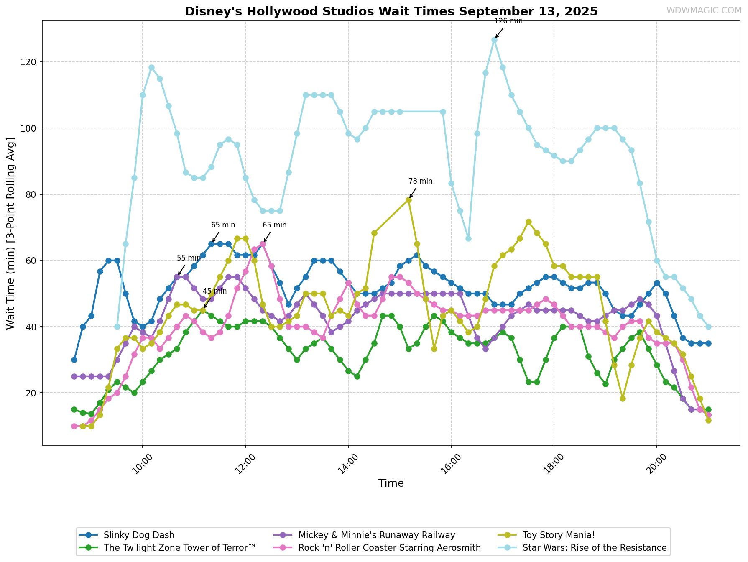Click Rock 'n' Roller Coaster Starring Aerosmith legend entry
This screenshot has height=562, width=748.
(378, 548)
